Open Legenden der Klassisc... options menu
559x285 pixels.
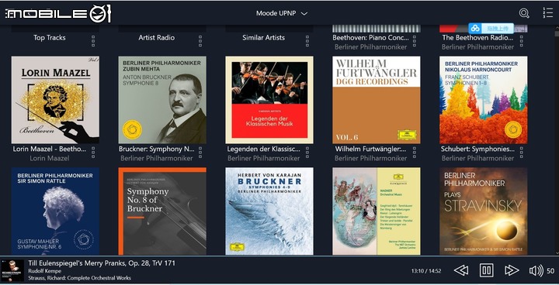[x=307, y=153]
